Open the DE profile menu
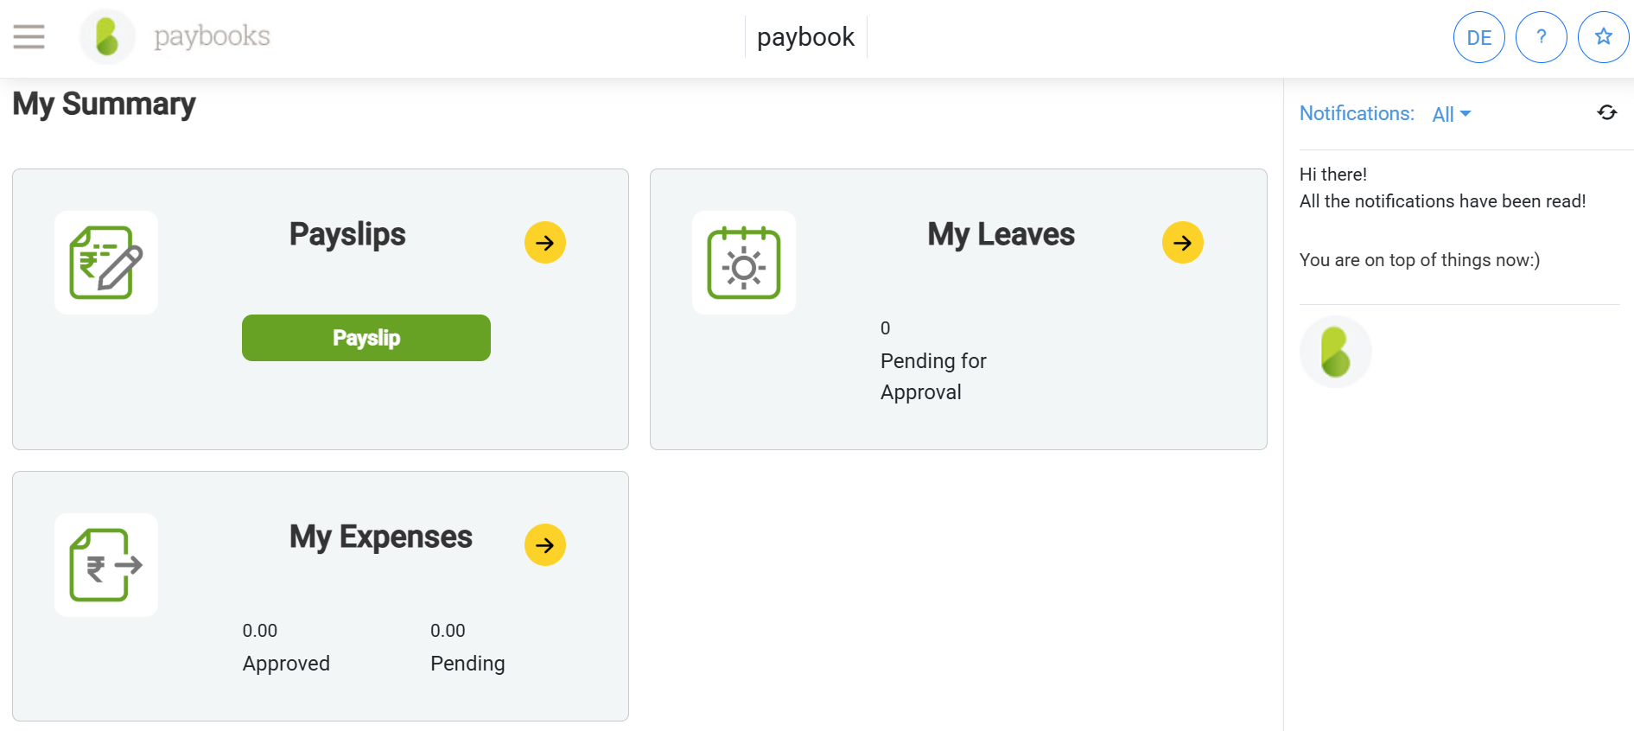Image resolution: width=1634 pixels, height=731 pixels. click(x=1479, y=36)
